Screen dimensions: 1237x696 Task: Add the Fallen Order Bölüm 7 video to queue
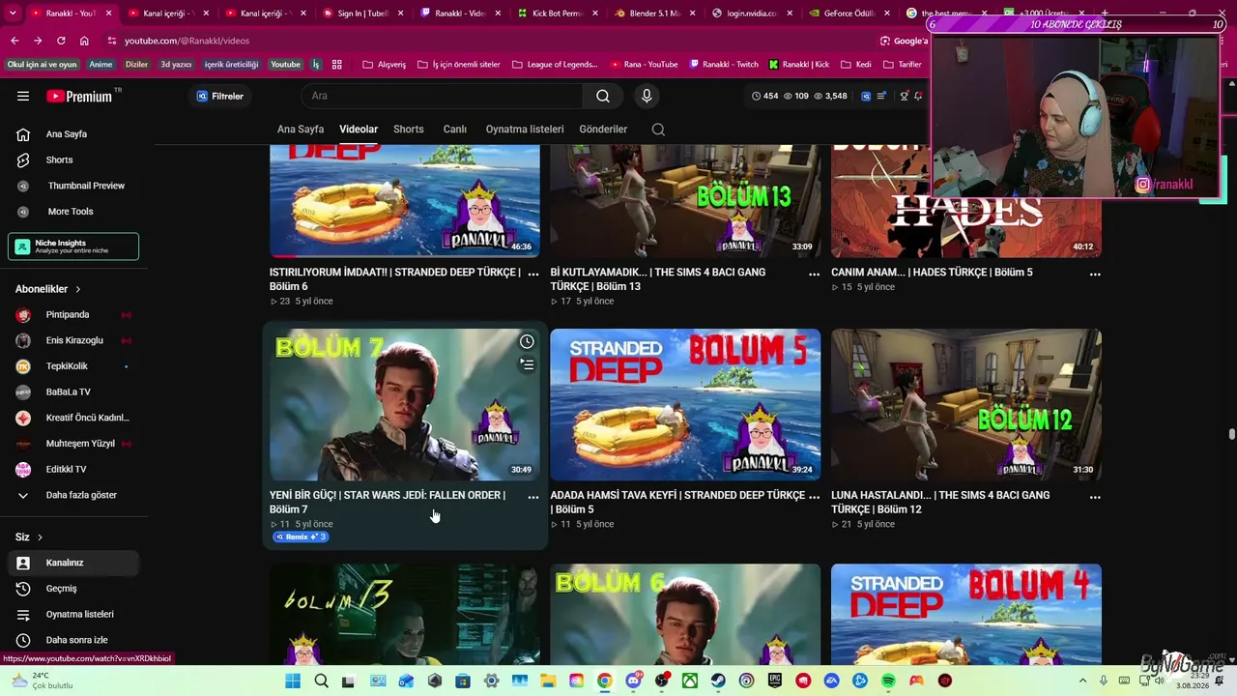[527, 364]
